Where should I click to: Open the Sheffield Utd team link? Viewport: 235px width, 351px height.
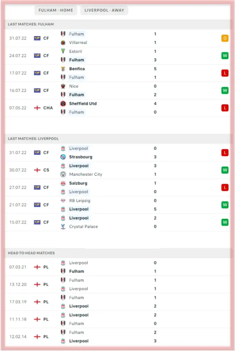pyautogui.click(x=83, y=103)
